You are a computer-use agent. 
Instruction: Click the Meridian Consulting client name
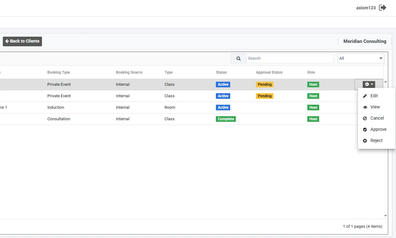(365, 41)
